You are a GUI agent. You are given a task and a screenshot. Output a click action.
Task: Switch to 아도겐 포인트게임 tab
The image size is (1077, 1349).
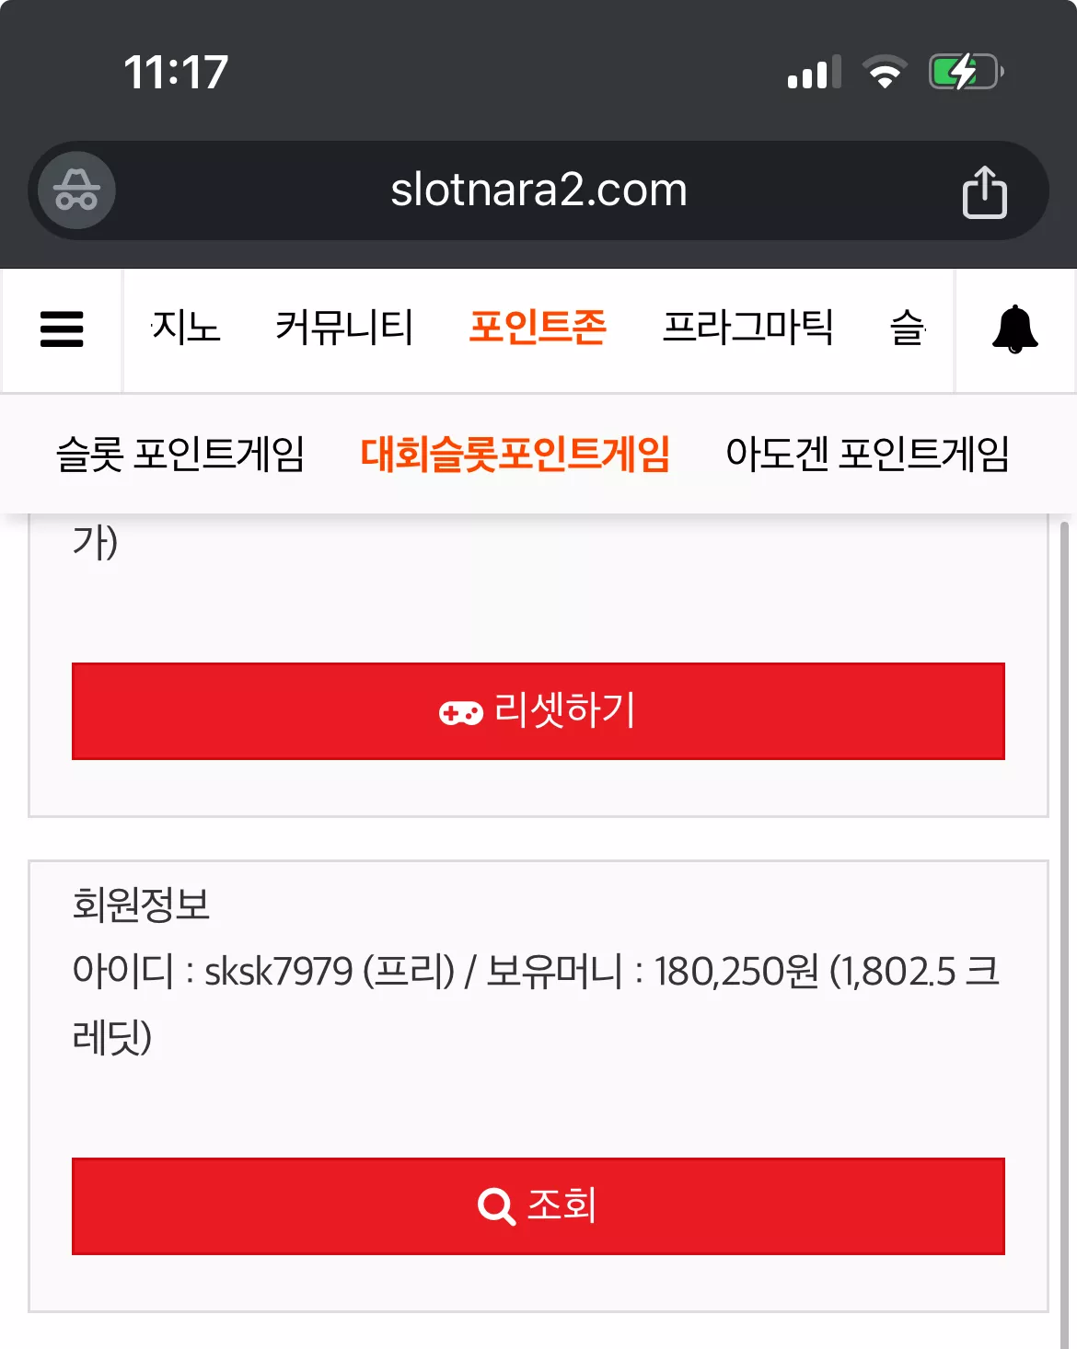tap(868, 454)
